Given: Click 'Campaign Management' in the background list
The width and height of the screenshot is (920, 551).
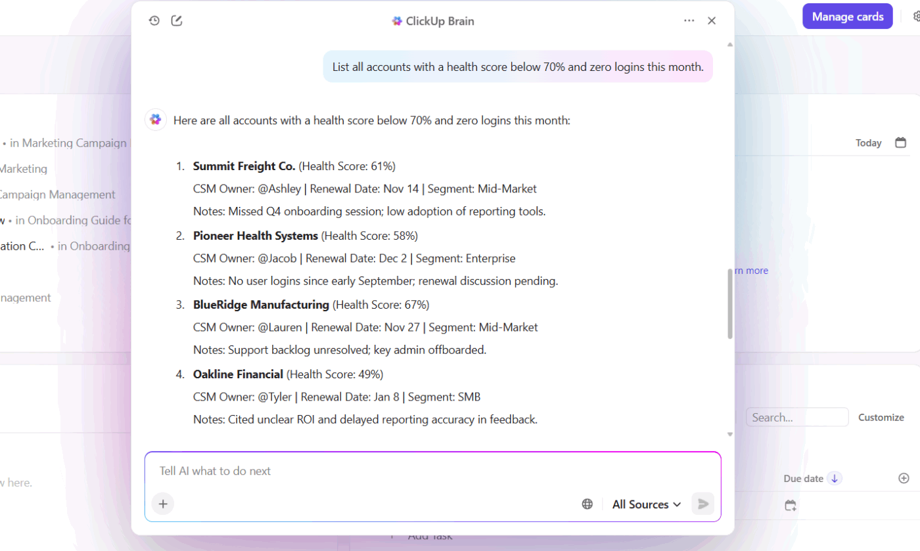Looking at the screenshot, I should point(57,194).
